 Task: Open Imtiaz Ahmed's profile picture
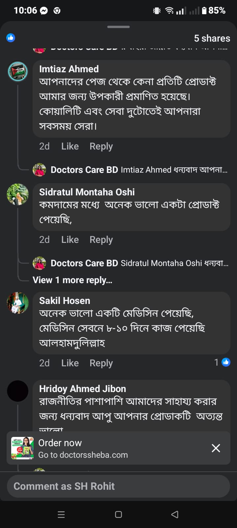18,71
